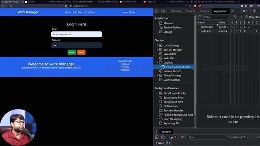The width and height of the screenshot is (260, 146).
Task: Select IndexedDB in Storage
Action: (170, 54)
